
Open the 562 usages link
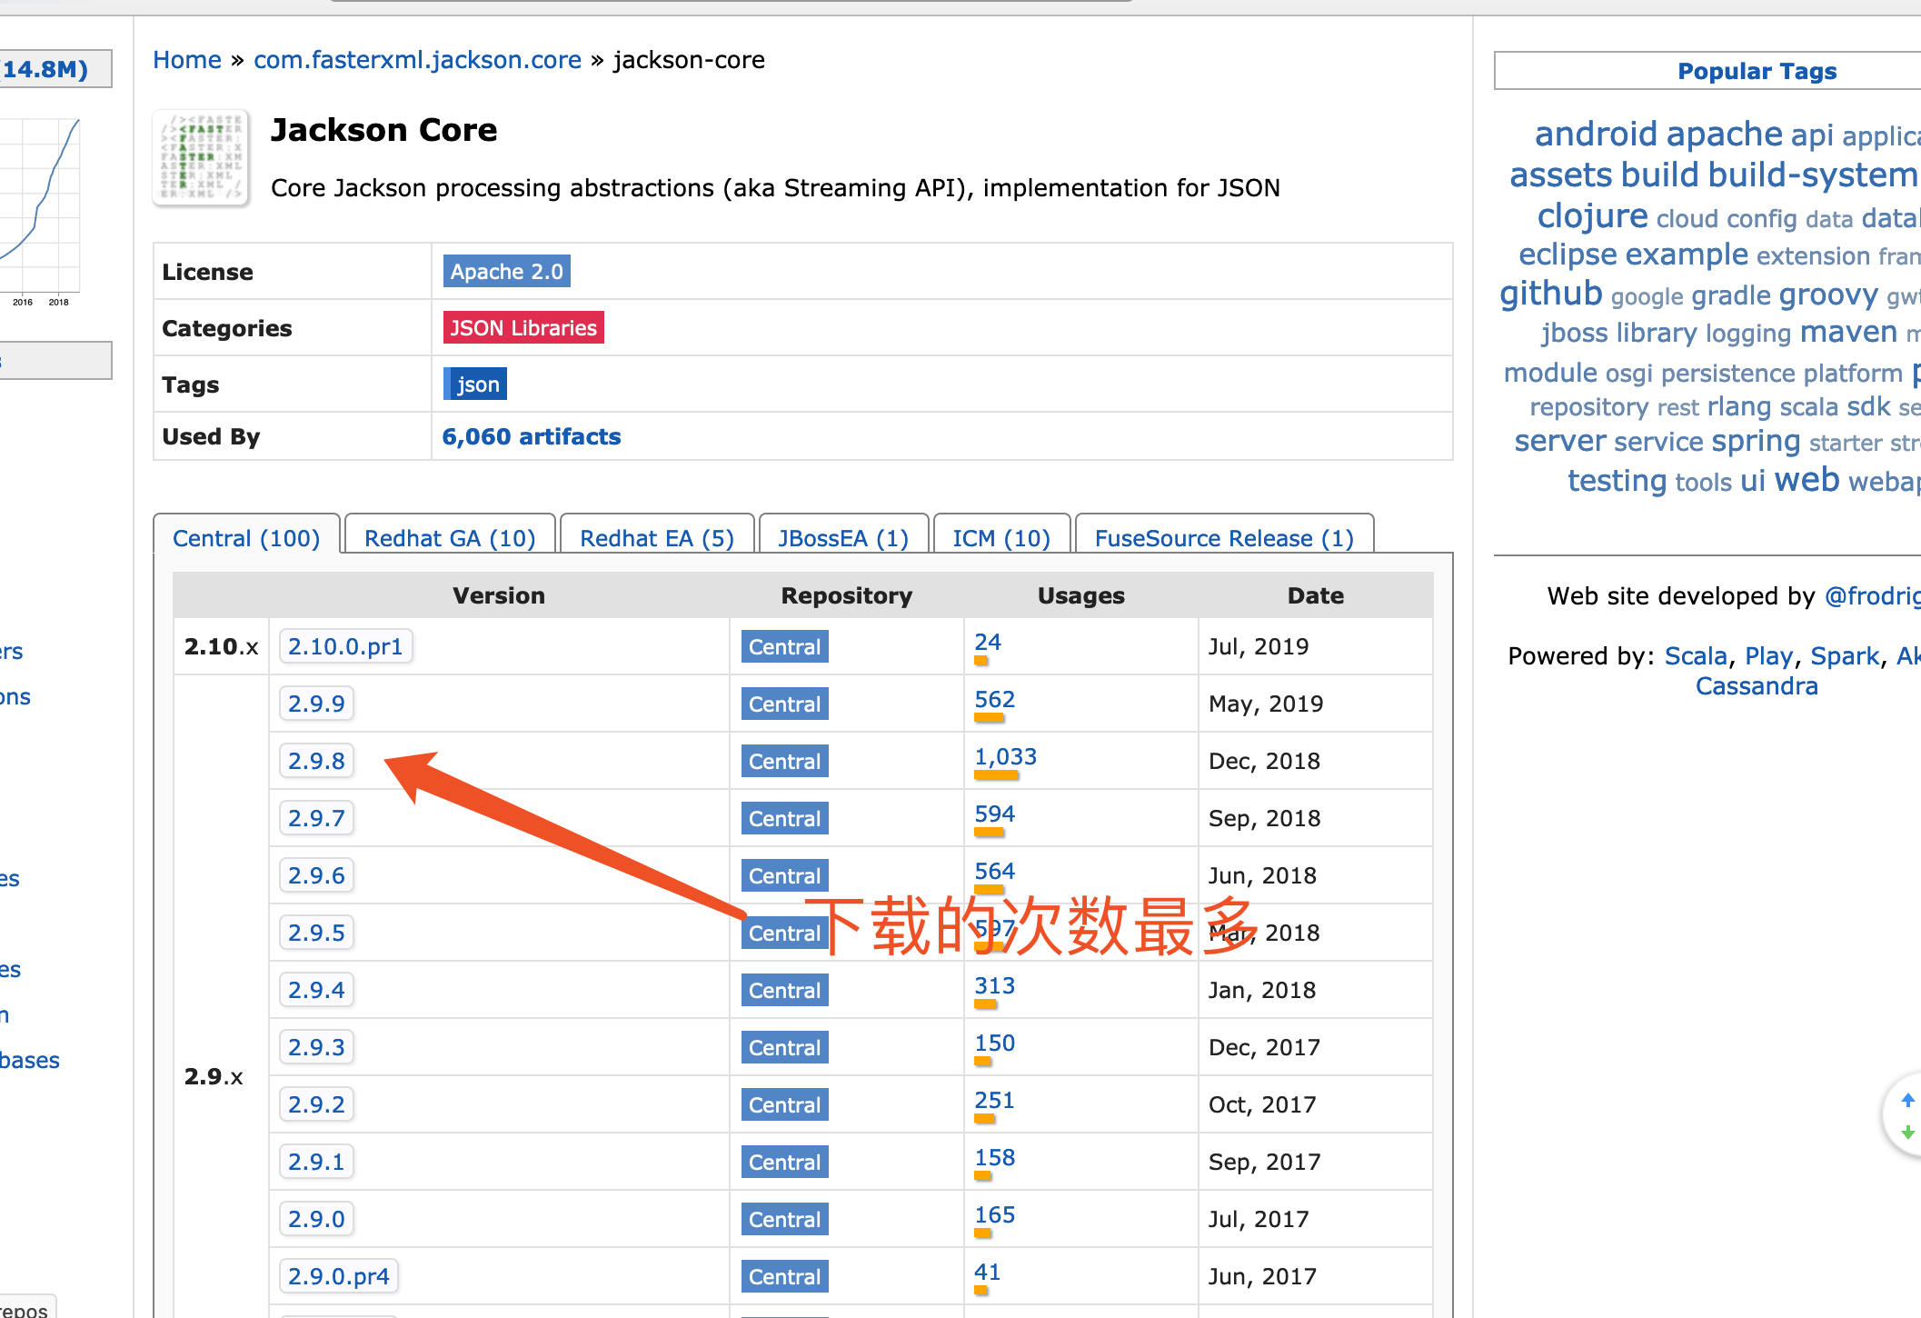pos(995,699)
